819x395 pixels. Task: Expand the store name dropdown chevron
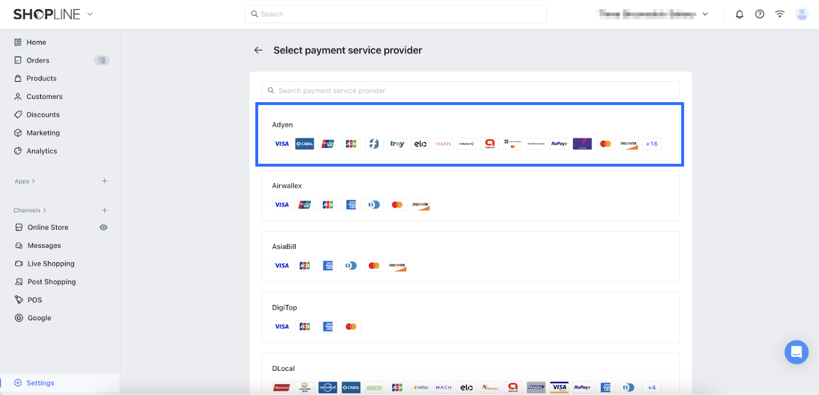point(705,14)
